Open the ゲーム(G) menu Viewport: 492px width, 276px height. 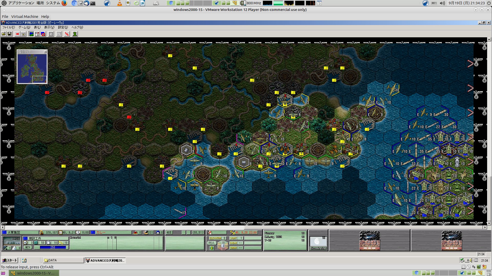tap(24, 27)
